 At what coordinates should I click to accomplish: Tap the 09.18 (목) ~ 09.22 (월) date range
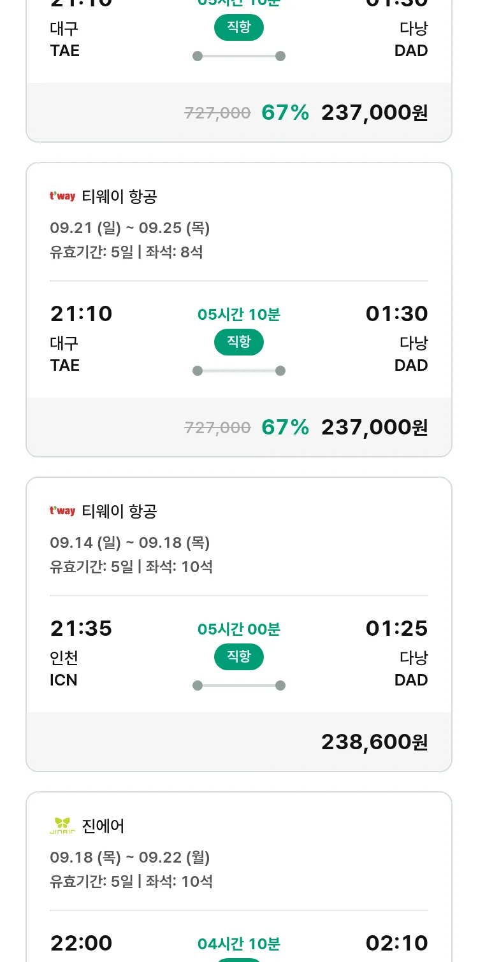130,858
